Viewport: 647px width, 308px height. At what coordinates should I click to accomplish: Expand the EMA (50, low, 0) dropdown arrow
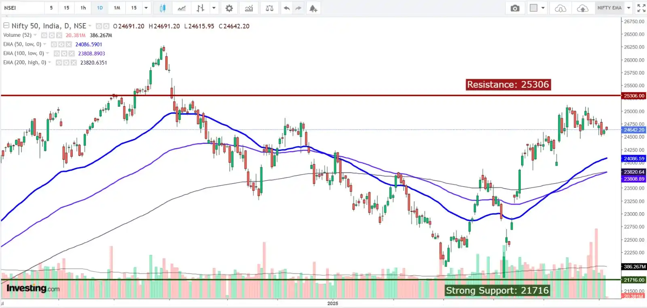[45, 44]
